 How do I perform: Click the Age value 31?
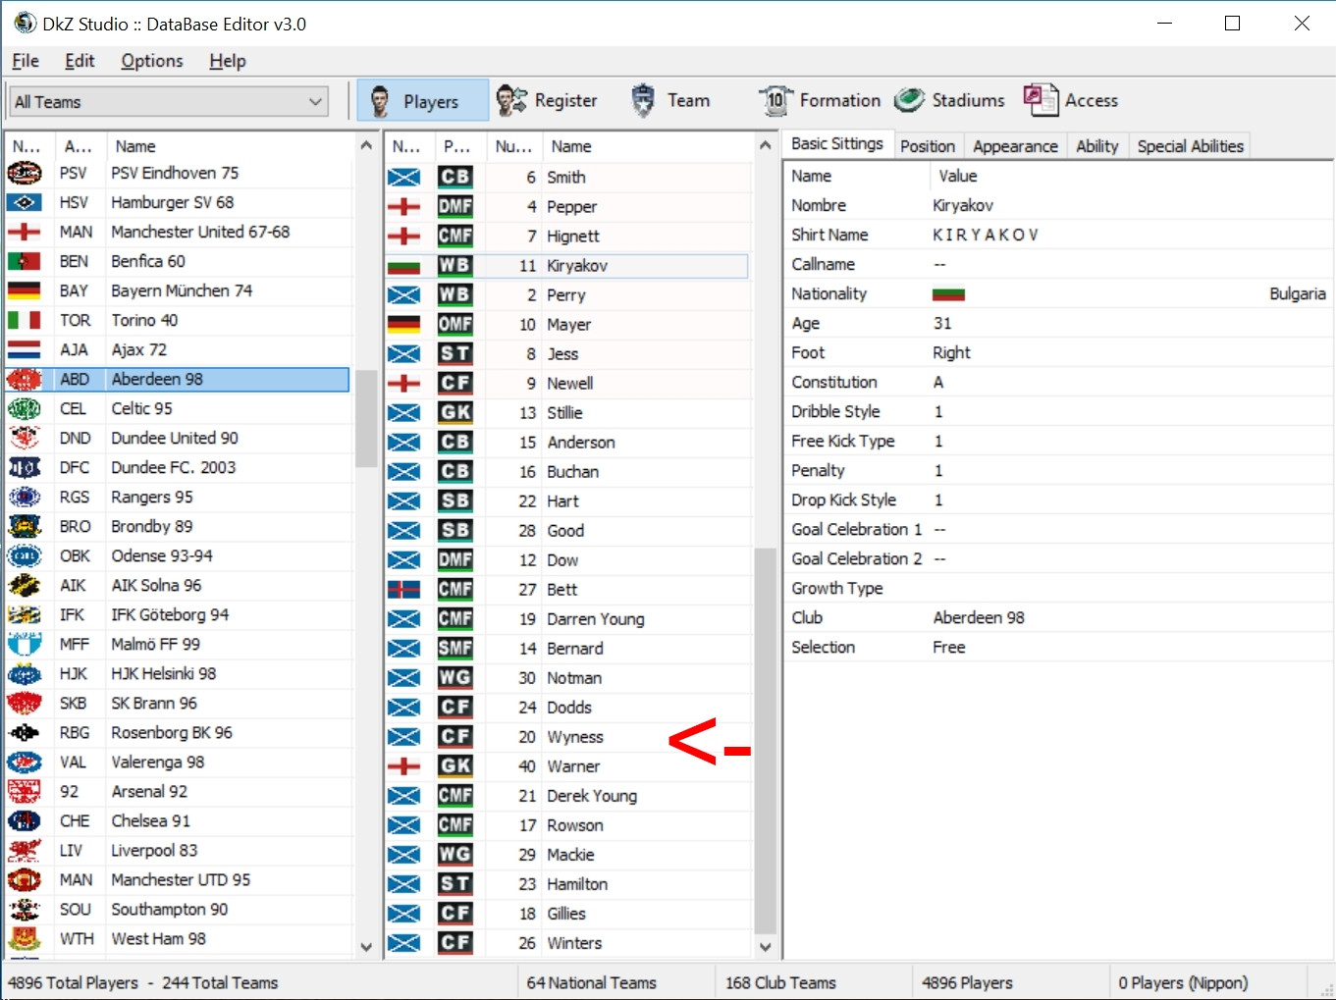(x=942, y=324)
